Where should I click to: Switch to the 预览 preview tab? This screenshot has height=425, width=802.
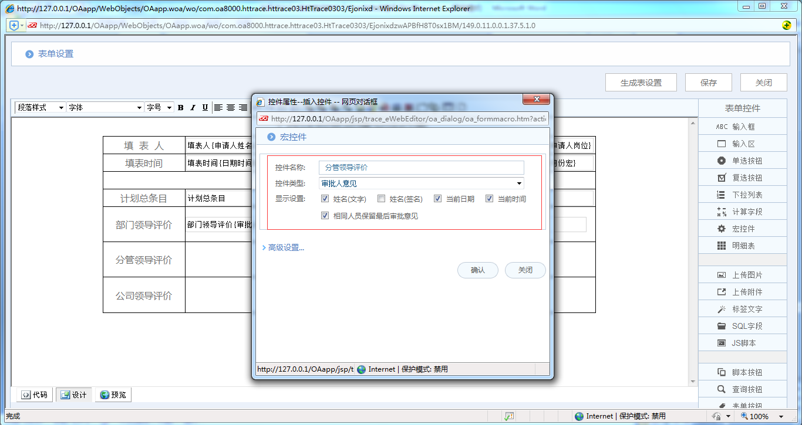pyautogui.click(x=113, y=395)
